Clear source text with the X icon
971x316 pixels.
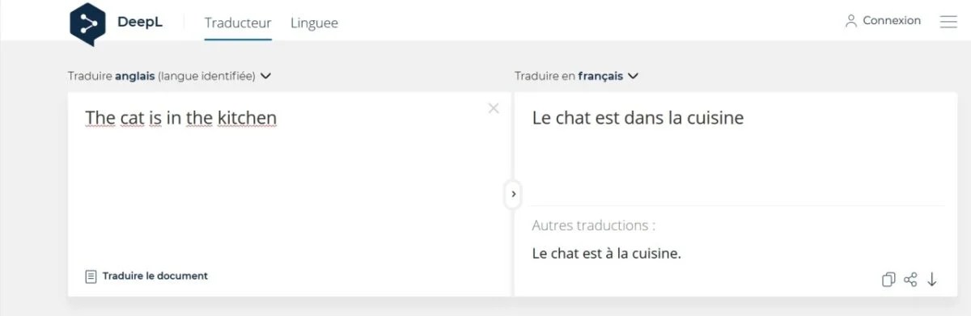click(494, 108)
